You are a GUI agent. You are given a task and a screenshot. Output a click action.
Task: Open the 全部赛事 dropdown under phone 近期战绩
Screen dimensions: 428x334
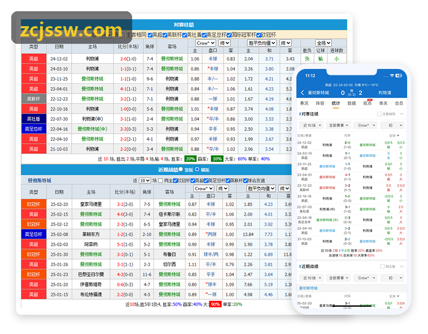point(339,278)
